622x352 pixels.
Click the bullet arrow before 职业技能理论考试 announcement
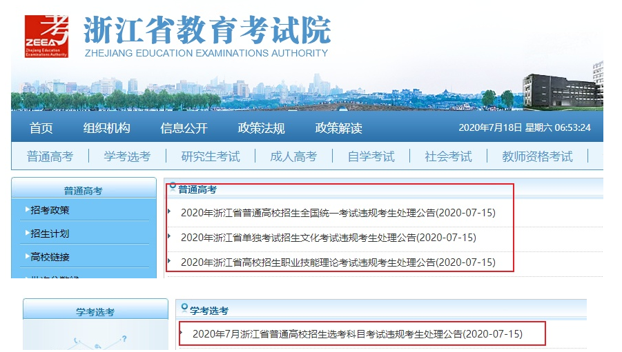pos(169,260)
